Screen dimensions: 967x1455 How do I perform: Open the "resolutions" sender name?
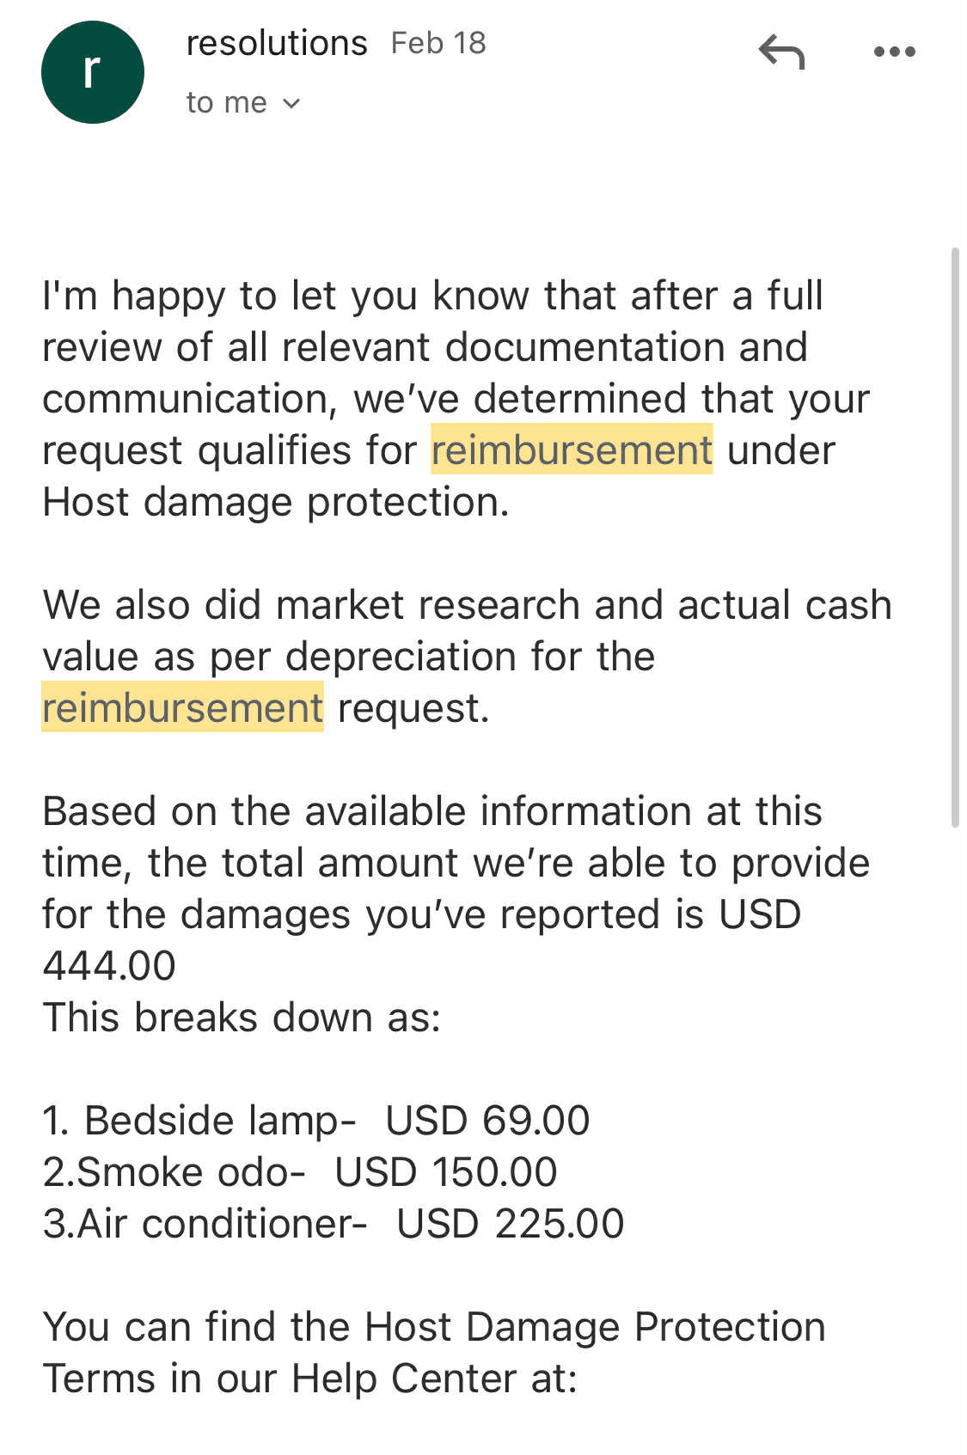click(277, 43)
